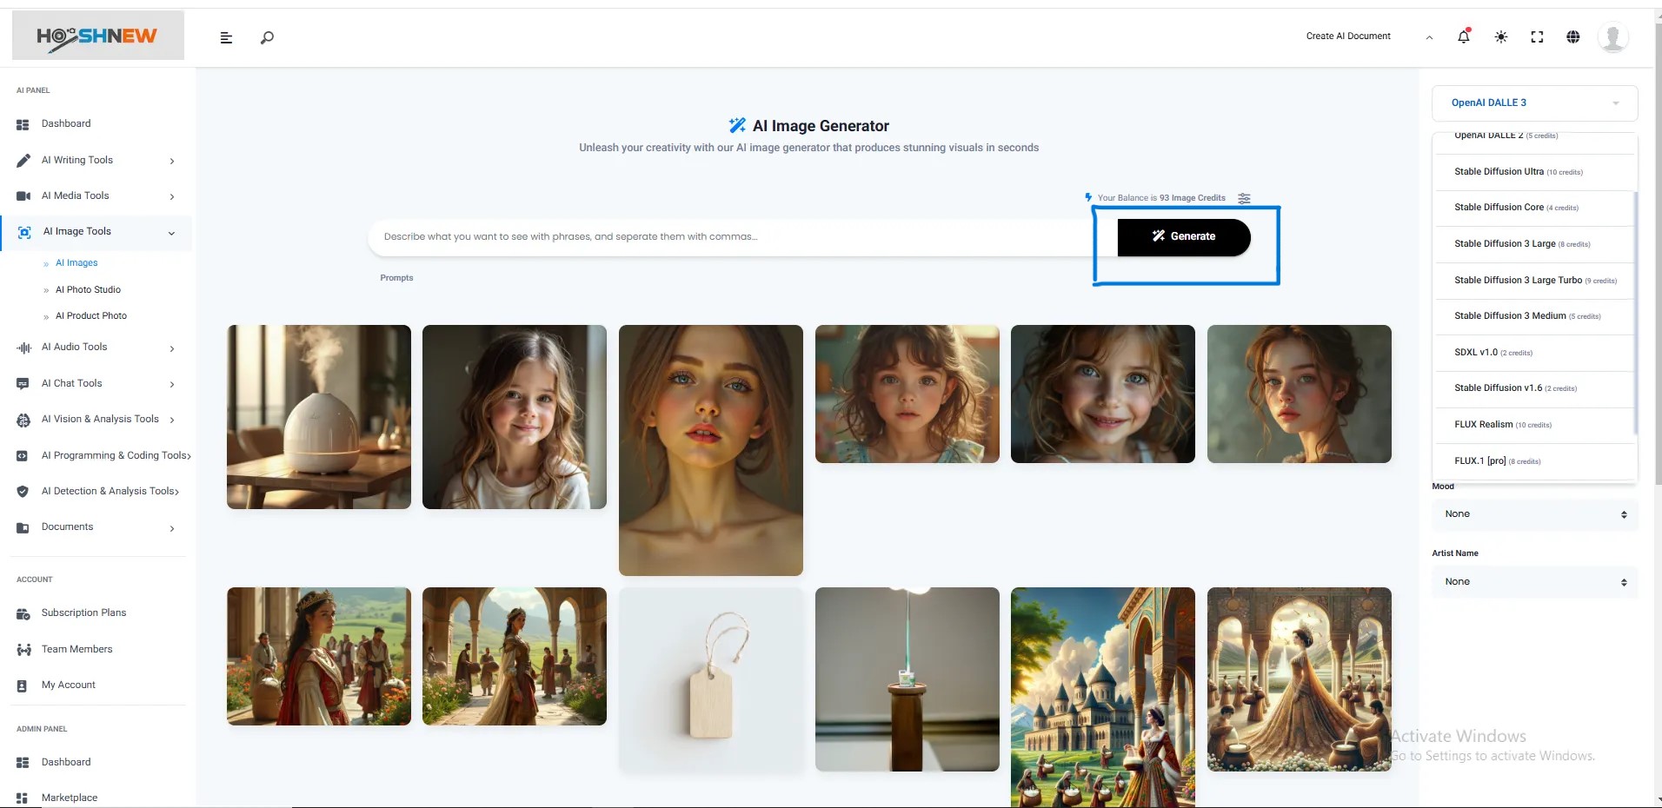
Task: Open AI Images submenu link
Action: [76, 263]
